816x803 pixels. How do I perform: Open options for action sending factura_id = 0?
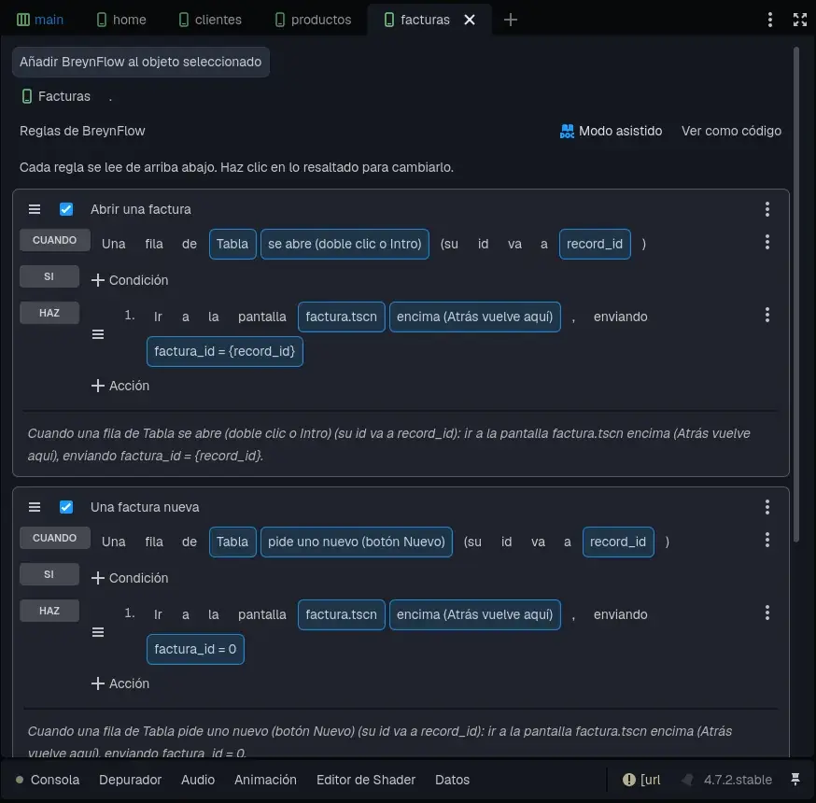point(767,613)
